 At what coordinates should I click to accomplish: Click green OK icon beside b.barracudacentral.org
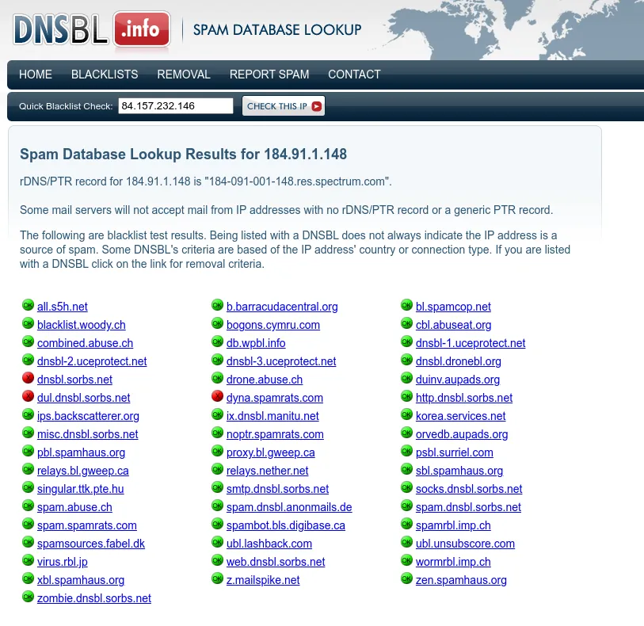click(x=217, y=305)
